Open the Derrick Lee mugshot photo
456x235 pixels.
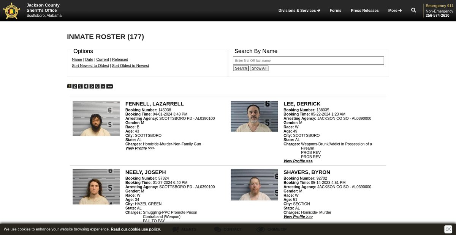coord(254,116)
